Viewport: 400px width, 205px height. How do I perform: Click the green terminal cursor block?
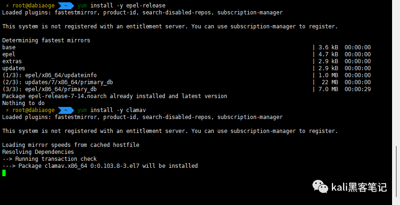coord(4,173)
